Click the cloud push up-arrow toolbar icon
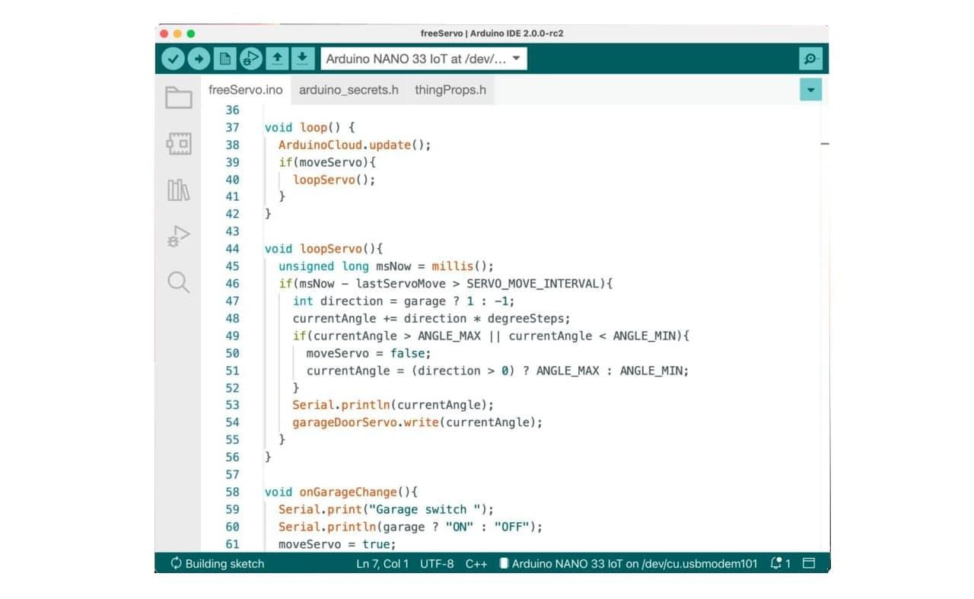This screenshot has width=974, height=599. pos(278,58)
